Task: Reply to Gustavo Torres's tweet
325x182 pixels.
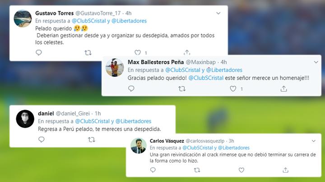Action: (x=39, y=53)
